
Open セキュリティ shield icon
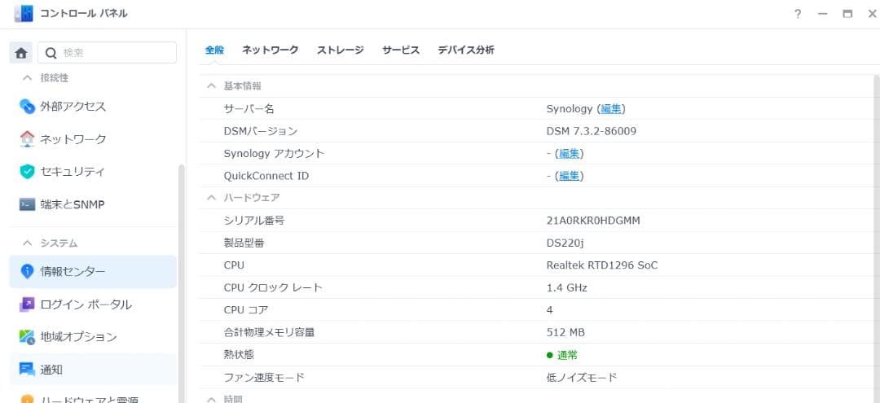point(27,172)
